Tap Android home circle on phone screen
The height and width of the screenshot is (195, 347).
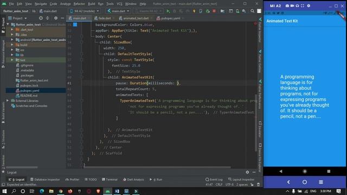[305, 171]
